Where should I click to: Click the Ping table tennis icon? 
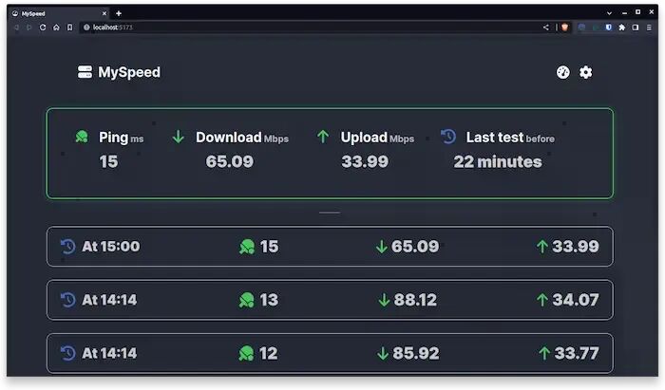82,137
